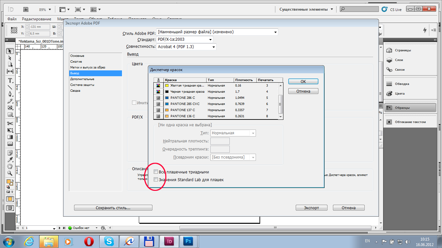The height and width of the screenshot is (248, 442).
Task: Click OK in Диспетчер красок dialog
Action: pos(303,82)
